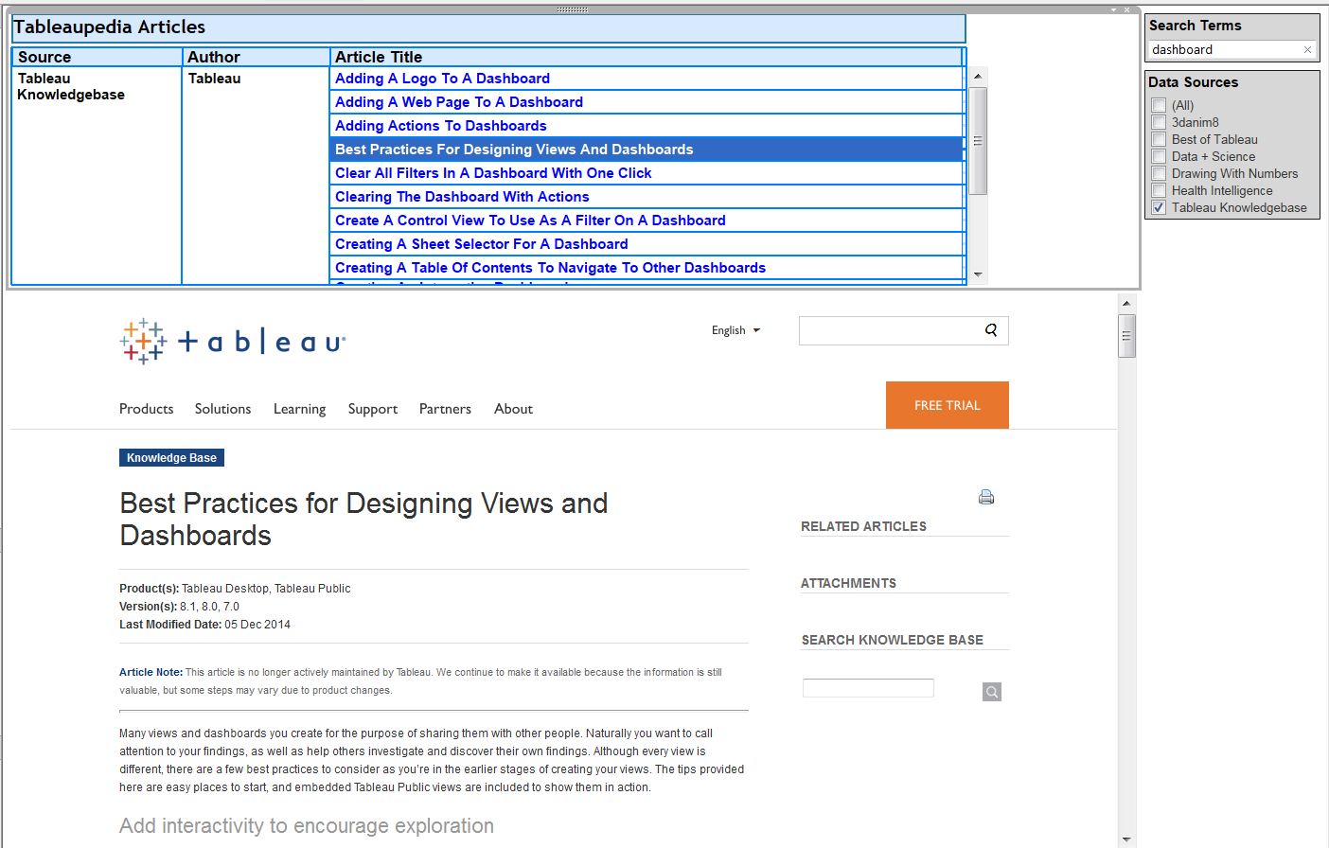Enable the Drawing With Numbers source

1159,173
